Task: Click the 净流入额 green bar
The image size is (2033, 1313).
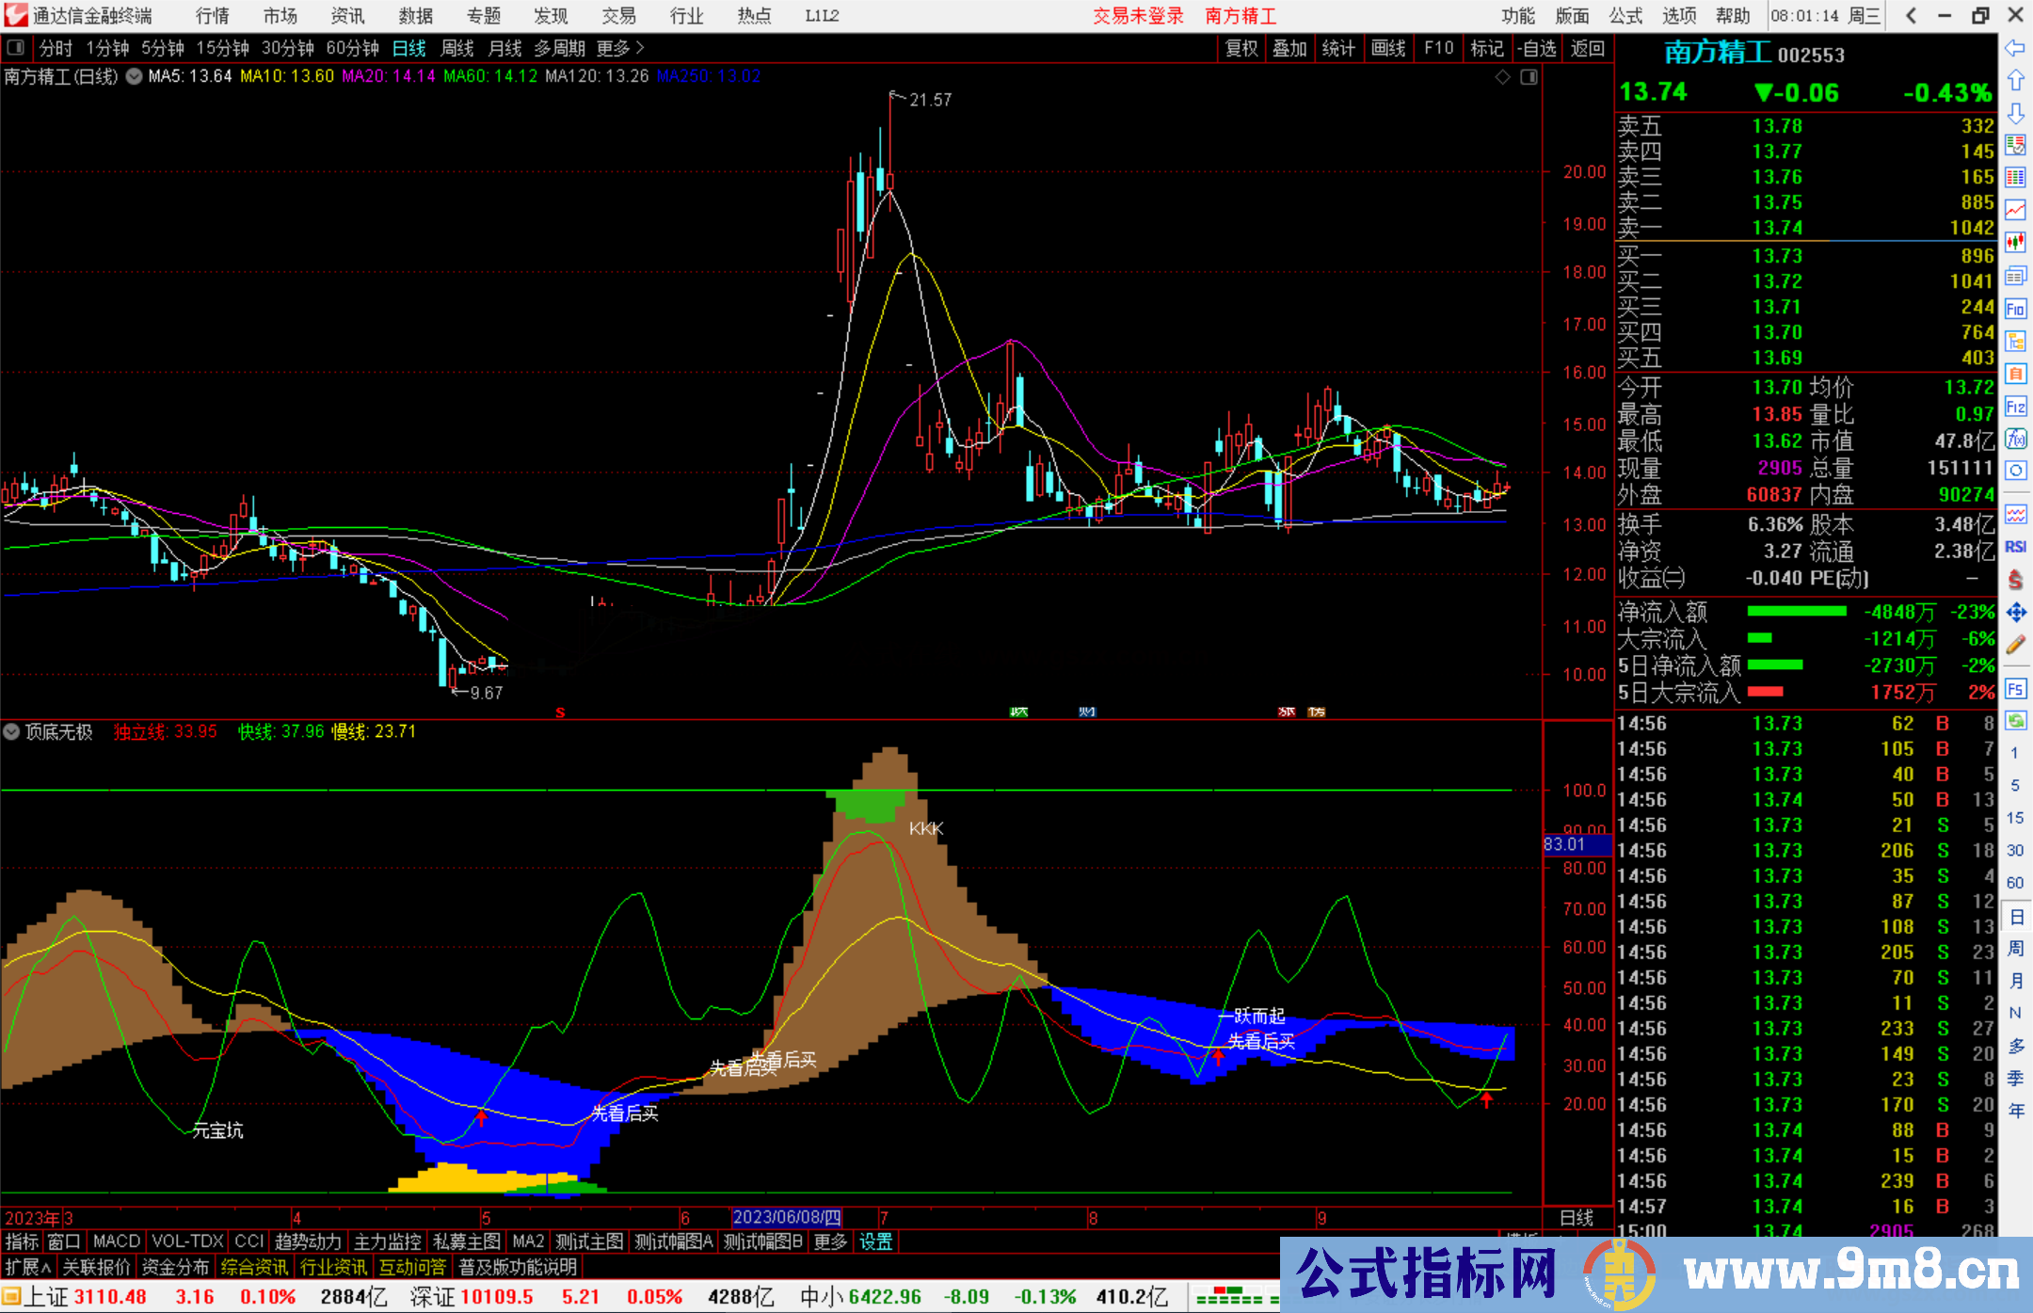Action: [1797, 612]
